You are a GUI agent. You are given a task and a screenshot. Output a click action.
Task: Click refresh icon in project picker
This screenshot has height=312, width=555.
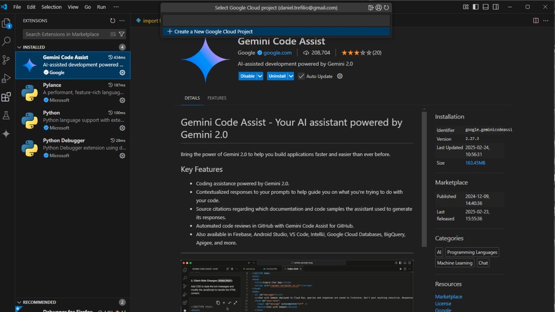(x=386, y=8)
